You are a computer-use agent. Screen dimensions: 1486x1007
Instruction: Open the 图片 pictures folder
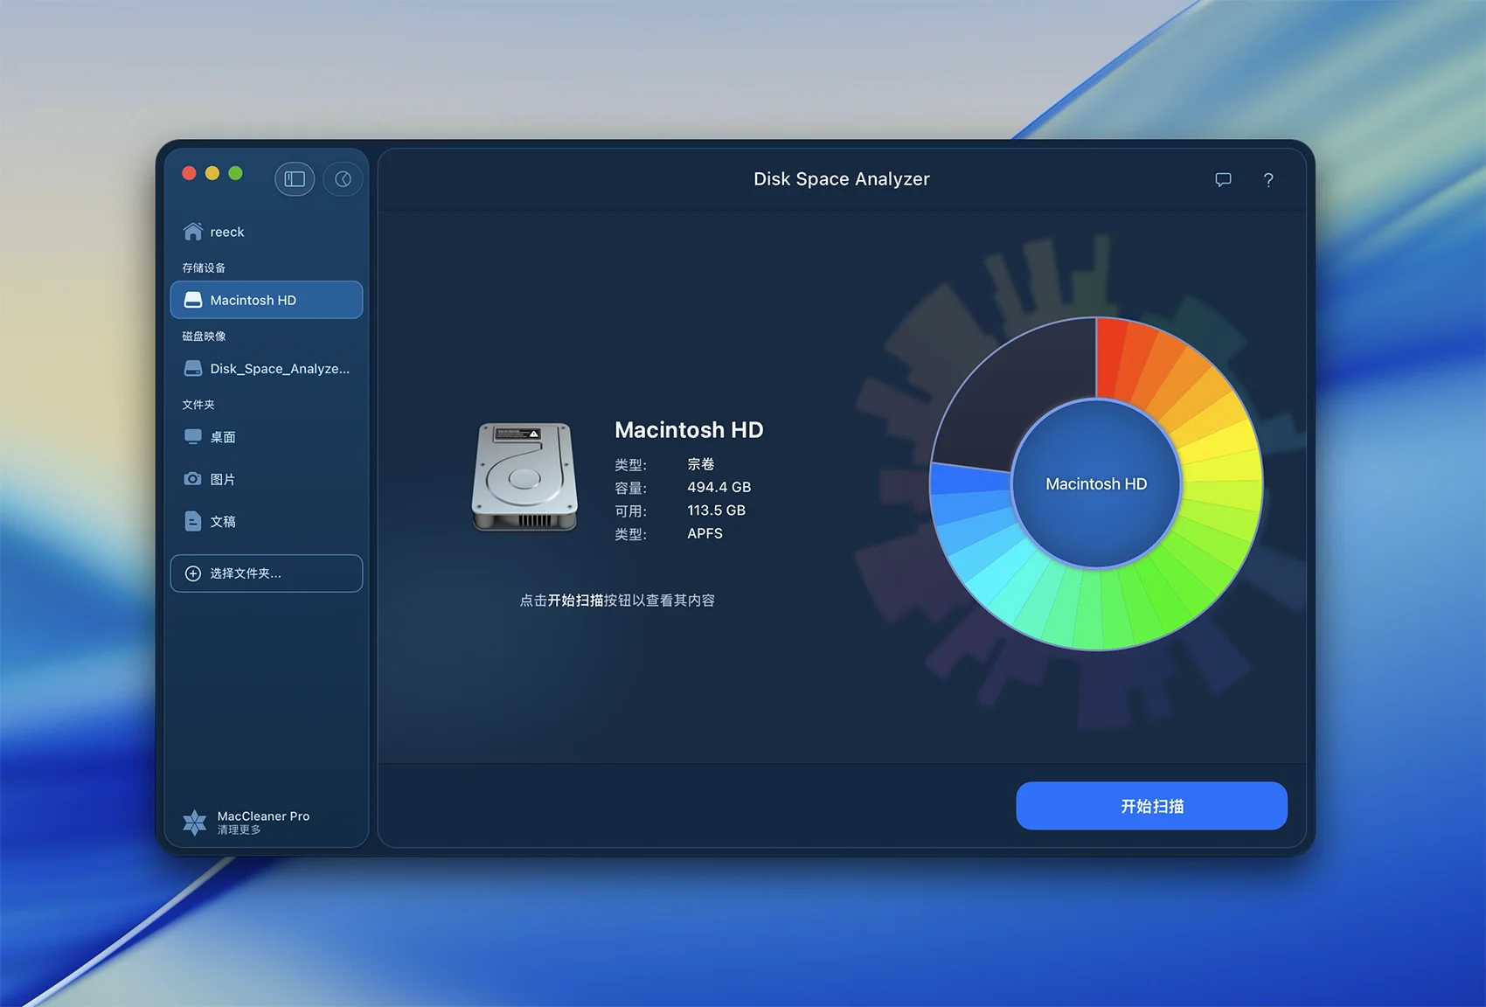[222, 479]
